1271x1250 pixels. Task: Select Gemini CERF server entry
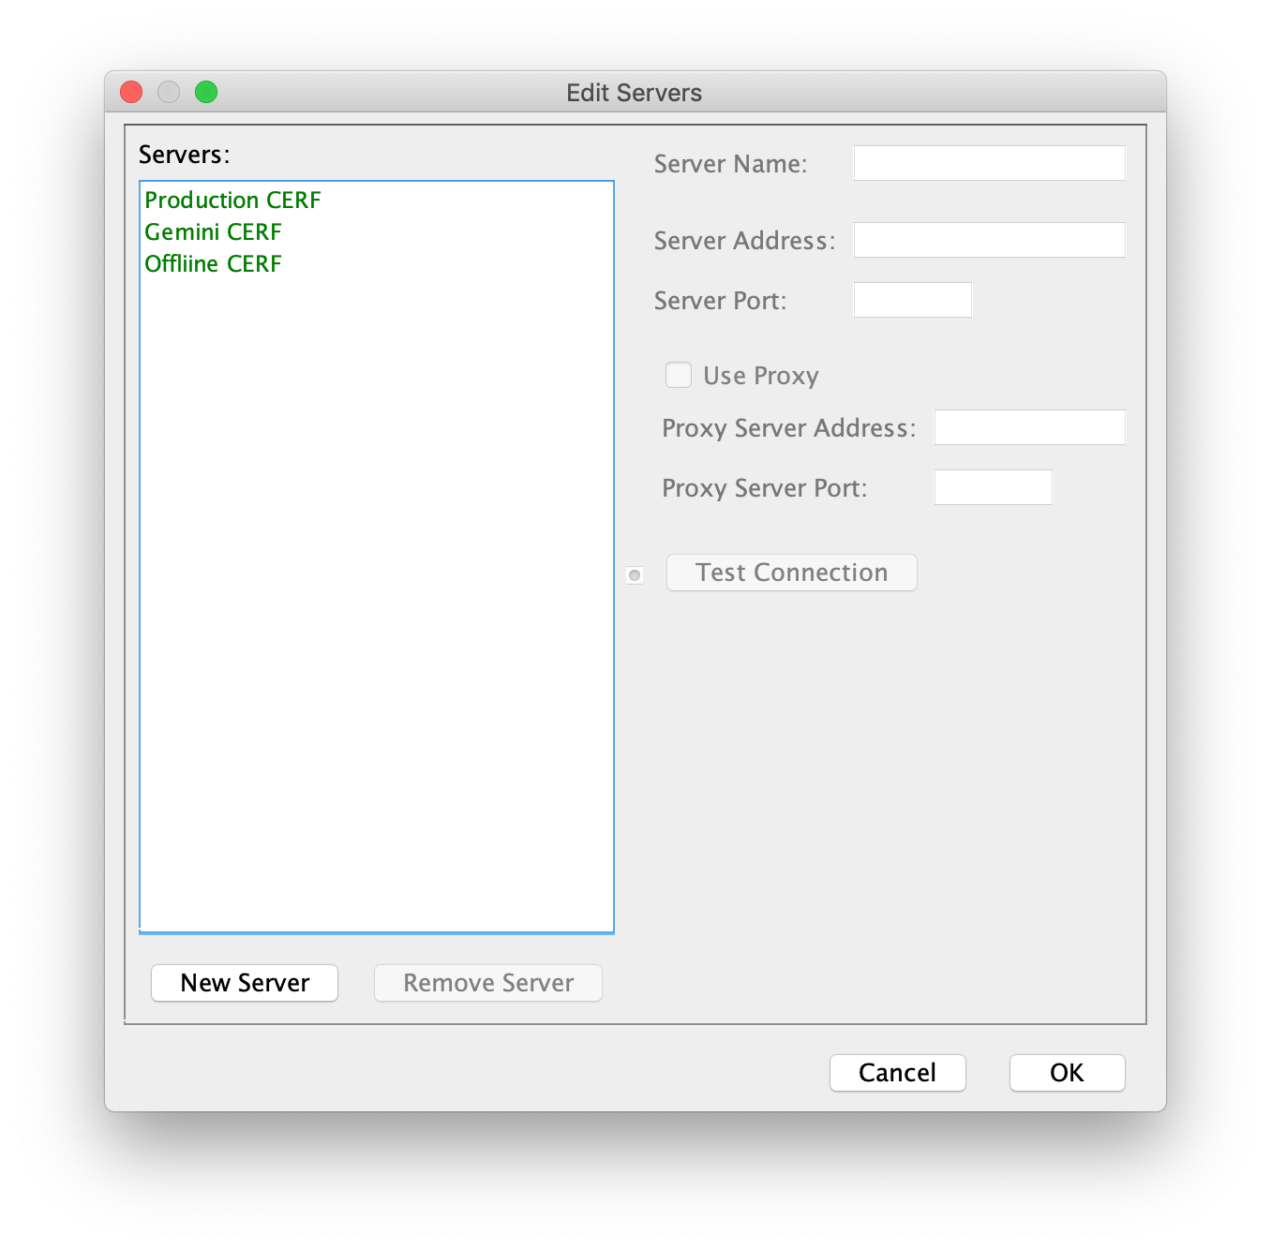coord(213,232)
